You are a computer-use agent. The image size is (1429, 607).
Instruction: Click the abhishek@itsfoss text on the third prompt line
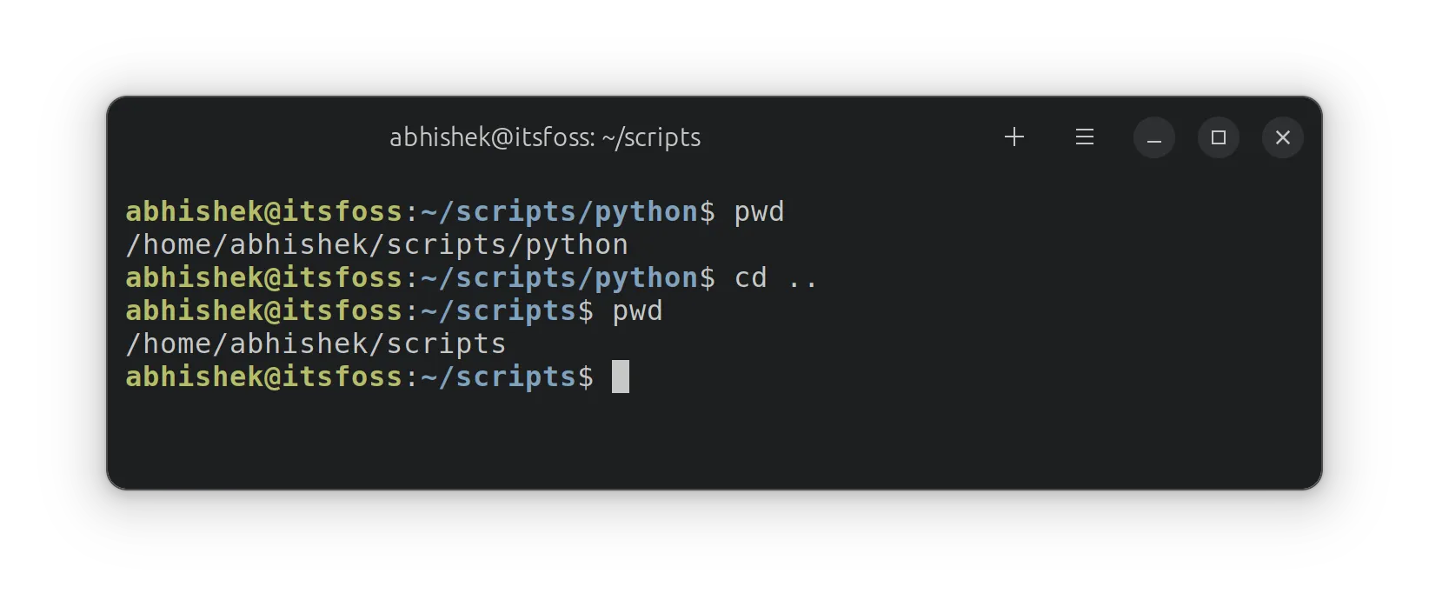262,310
